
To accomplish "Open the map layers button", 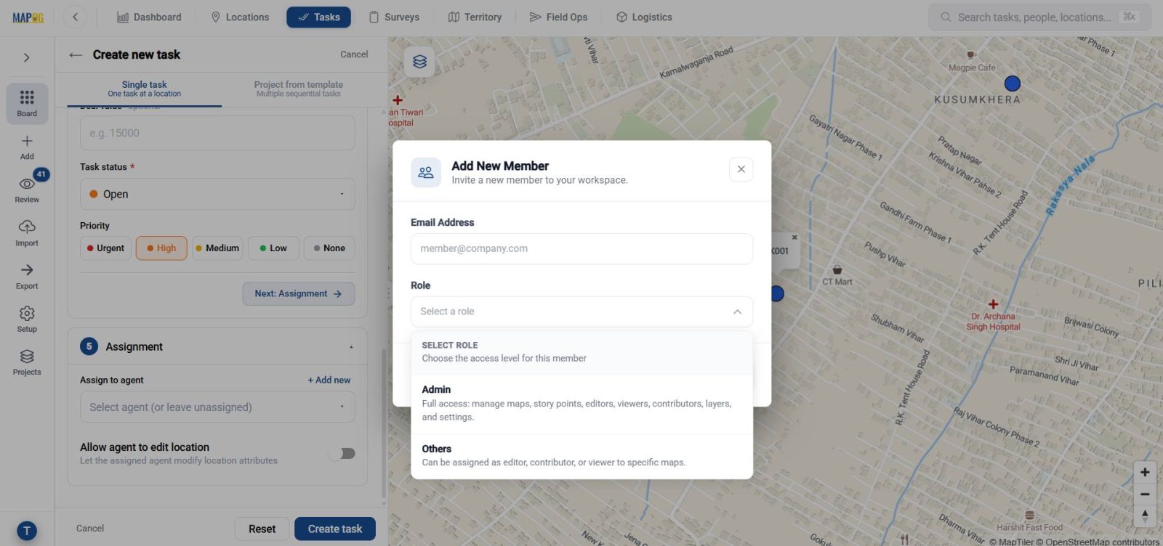I will point(419,62).
